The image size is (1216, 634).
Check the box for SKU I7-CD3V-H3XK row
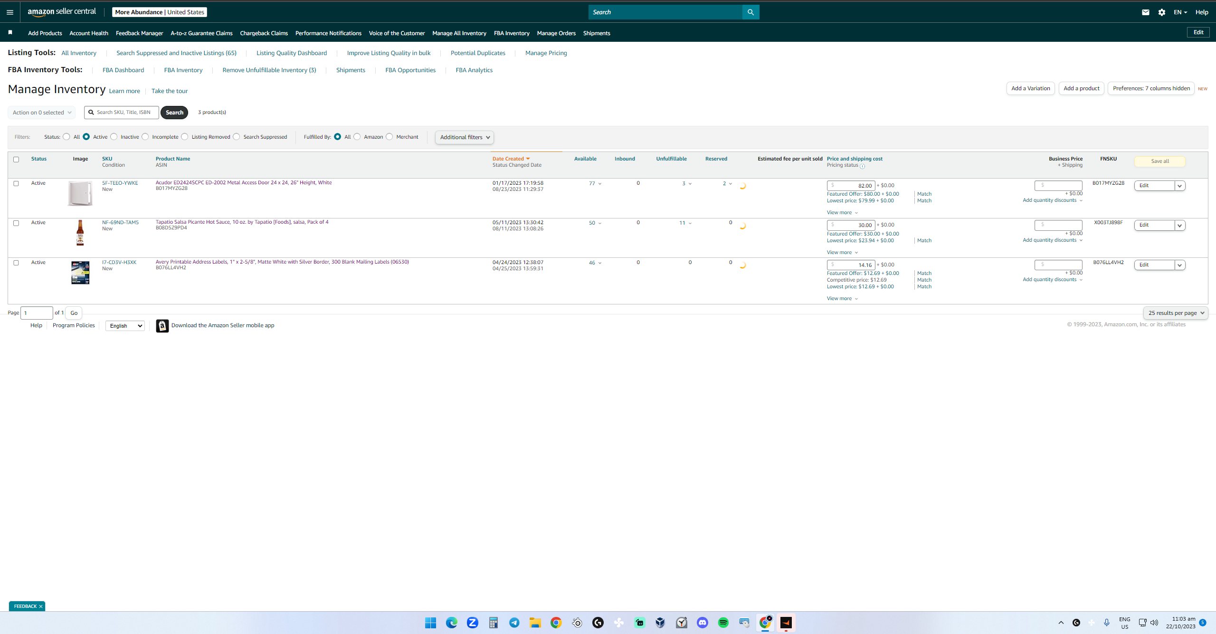pyautogui.click(x=16, y=263)
